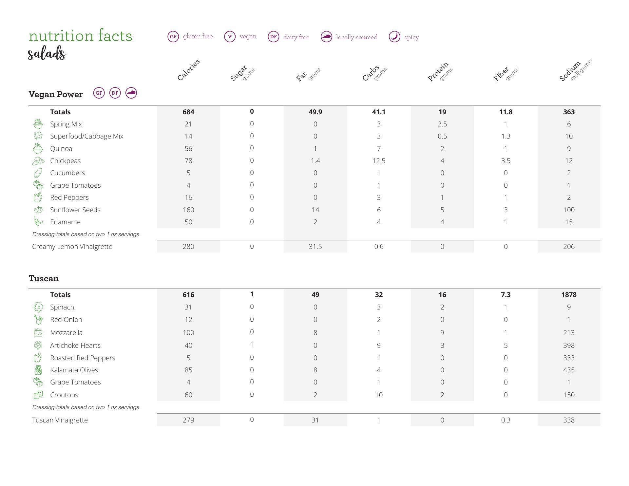
Task: Click the Kalamata Olives jar icon
Action: pyautogui.click(x=38, y=370)
